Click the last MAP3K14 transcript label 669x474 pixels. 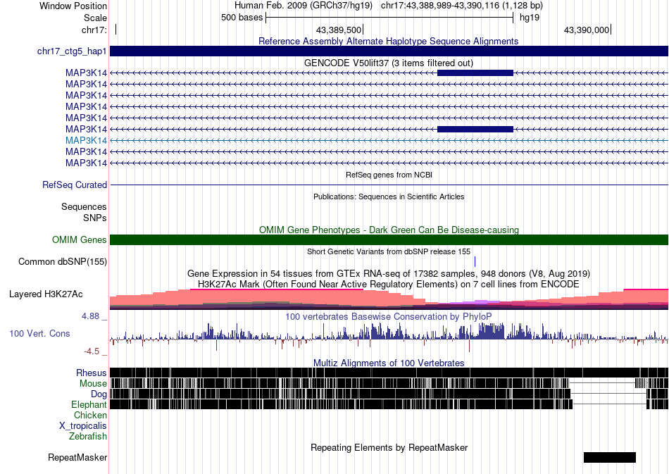(x=86, y=163)
